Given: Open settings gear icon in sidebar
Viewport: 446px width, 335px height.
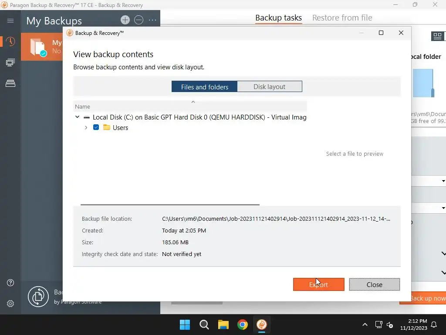Looking at the screenshot, I should [10, 304].
